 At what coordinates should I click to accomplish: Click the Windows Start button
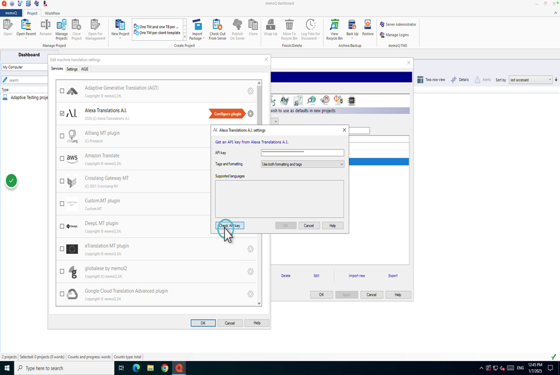[7, 368]
